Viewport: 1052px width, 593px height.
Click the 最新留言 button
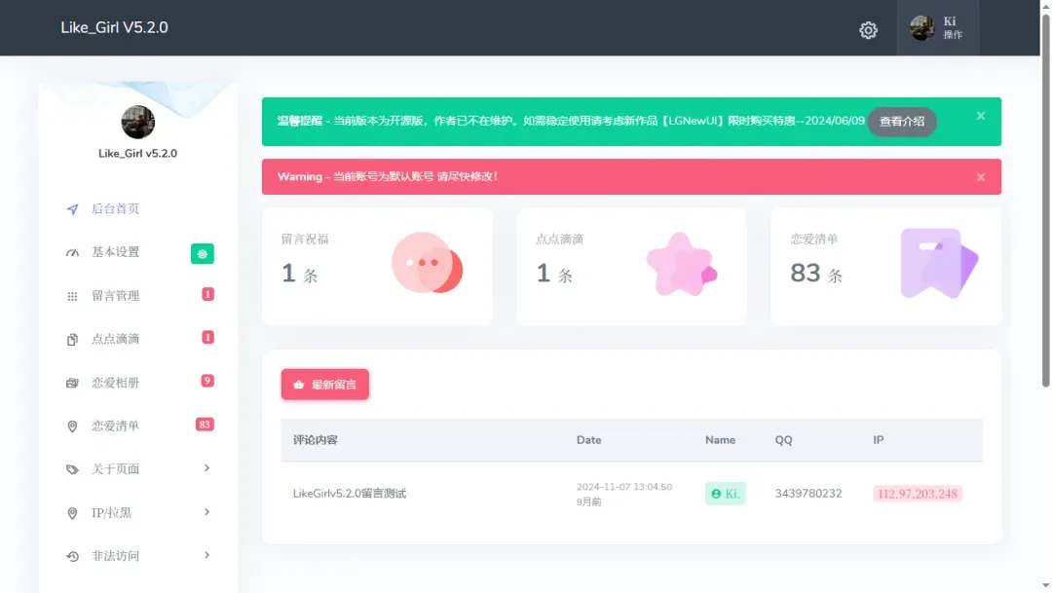tap(324, 385)
